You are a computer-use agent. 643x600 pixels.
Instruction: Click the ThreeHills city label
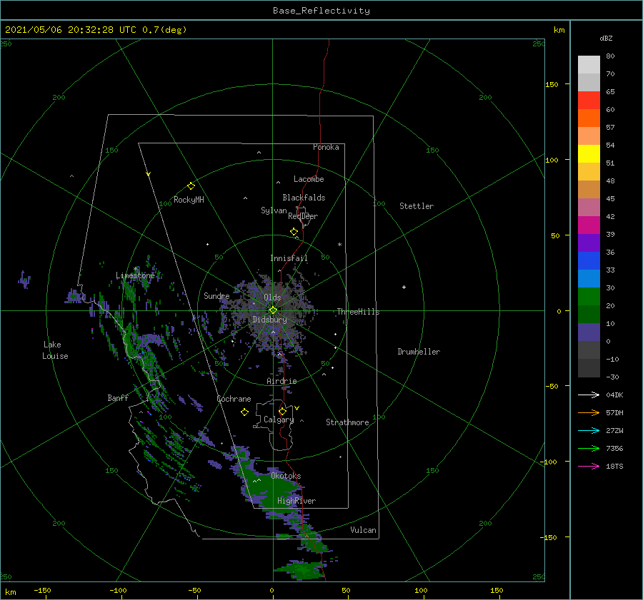[358, 312]
